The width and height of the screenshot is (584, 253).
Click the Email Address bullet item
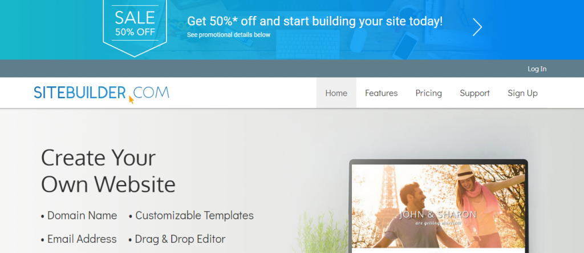pos(79,239)
